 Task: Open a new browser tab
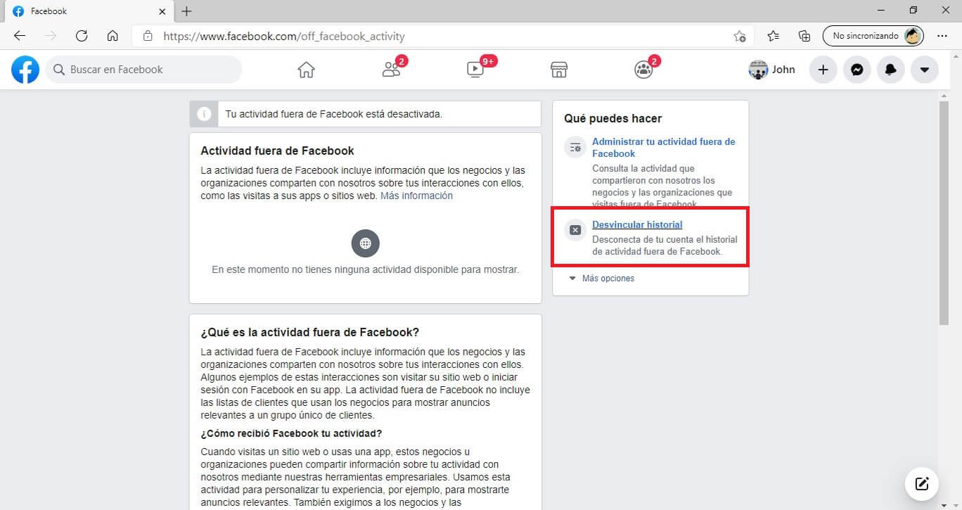[x=186, y=11]
